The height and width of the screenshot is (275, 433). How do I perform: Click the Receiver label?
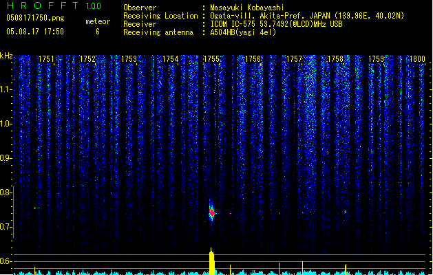[140, 24]
